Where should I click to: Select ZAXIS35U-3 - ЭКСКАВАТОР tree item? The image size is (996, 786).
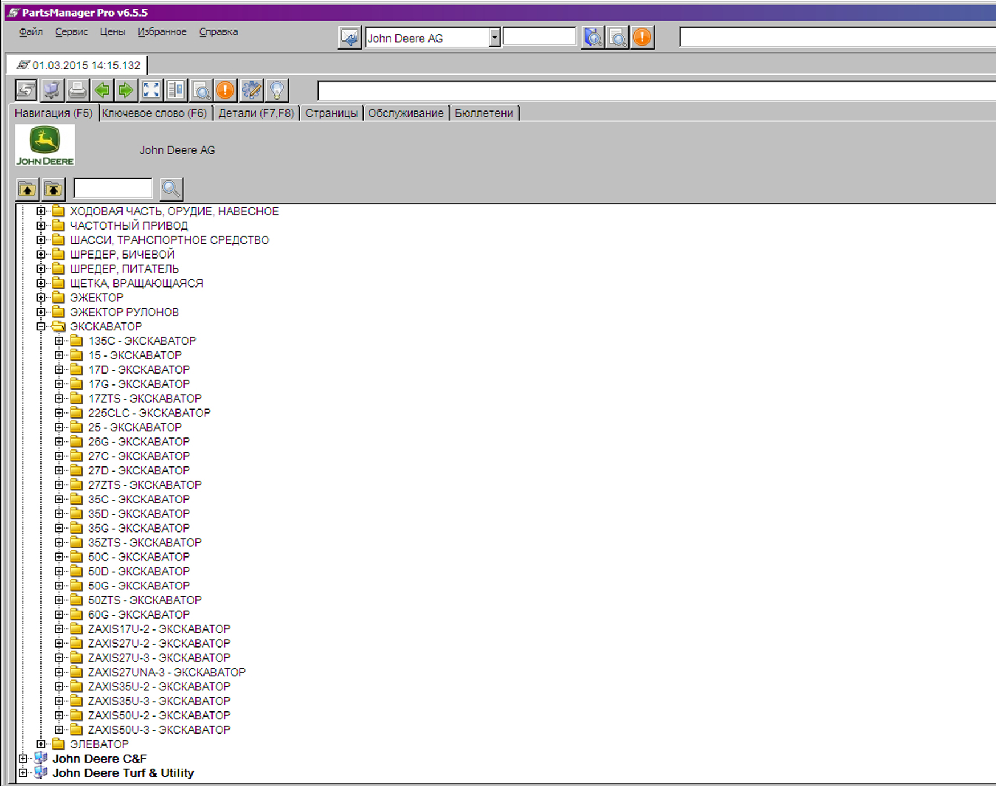tap(159, 701)
